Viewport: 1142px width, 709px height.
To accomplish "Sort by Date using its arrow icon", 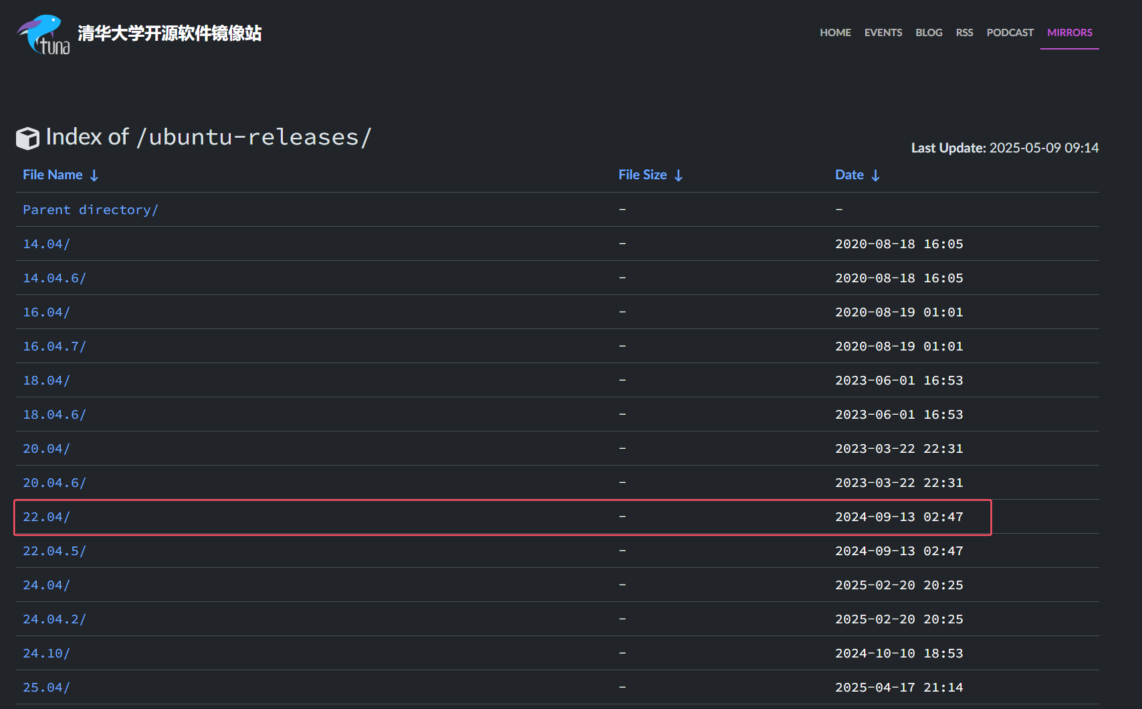I will tap(877, 175).
